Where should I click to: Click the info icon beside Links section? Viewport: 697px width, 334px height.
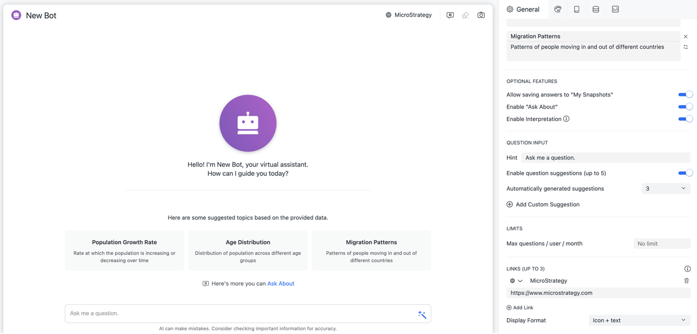687,269
